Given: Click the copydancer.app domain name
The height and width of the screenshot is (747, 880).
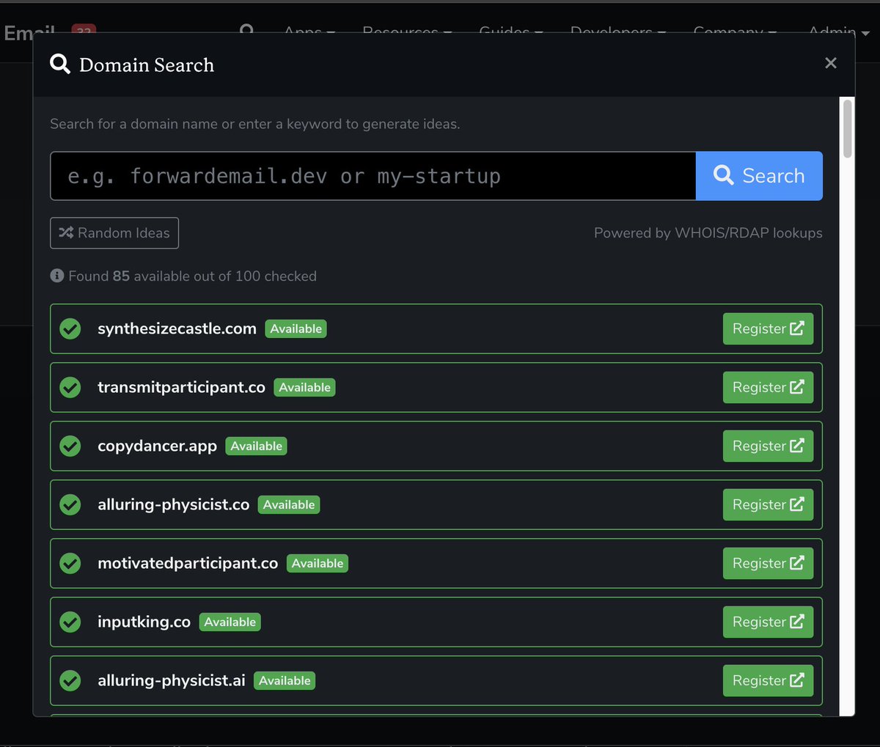Looking at the screenshot, I should click(157, 446).
